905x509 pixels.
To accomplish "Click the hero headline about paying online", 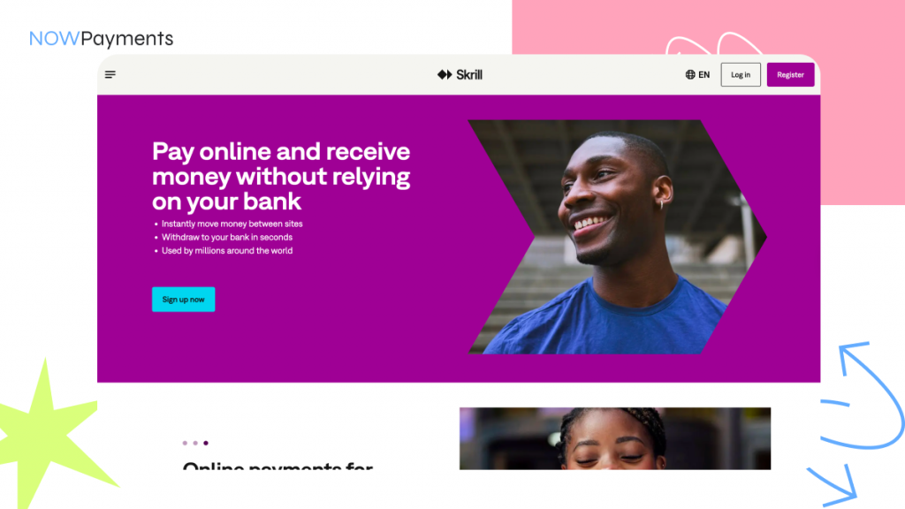I will [281, 176].
